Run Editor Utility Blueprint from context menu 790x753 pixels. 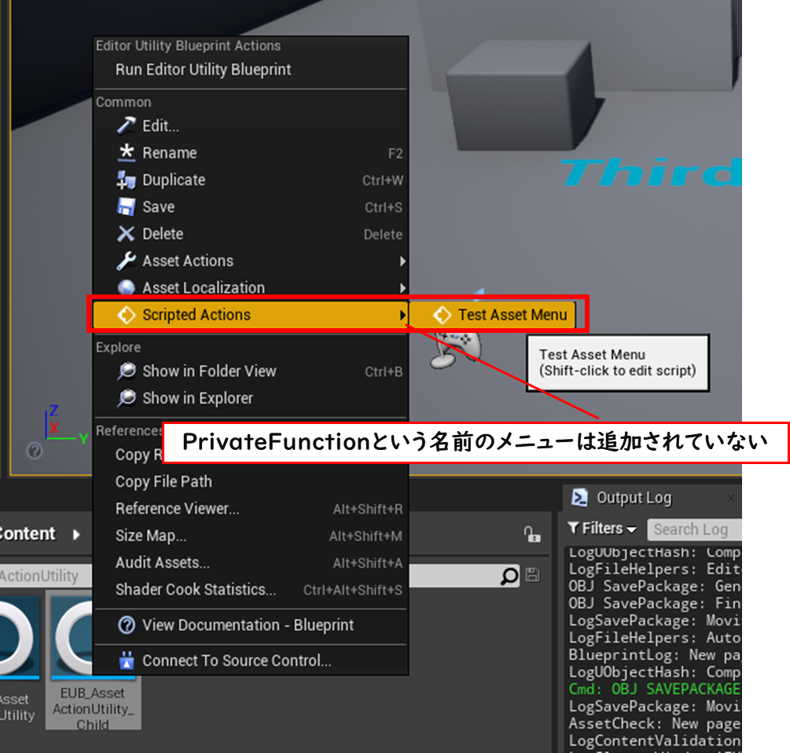pos(251,69)
